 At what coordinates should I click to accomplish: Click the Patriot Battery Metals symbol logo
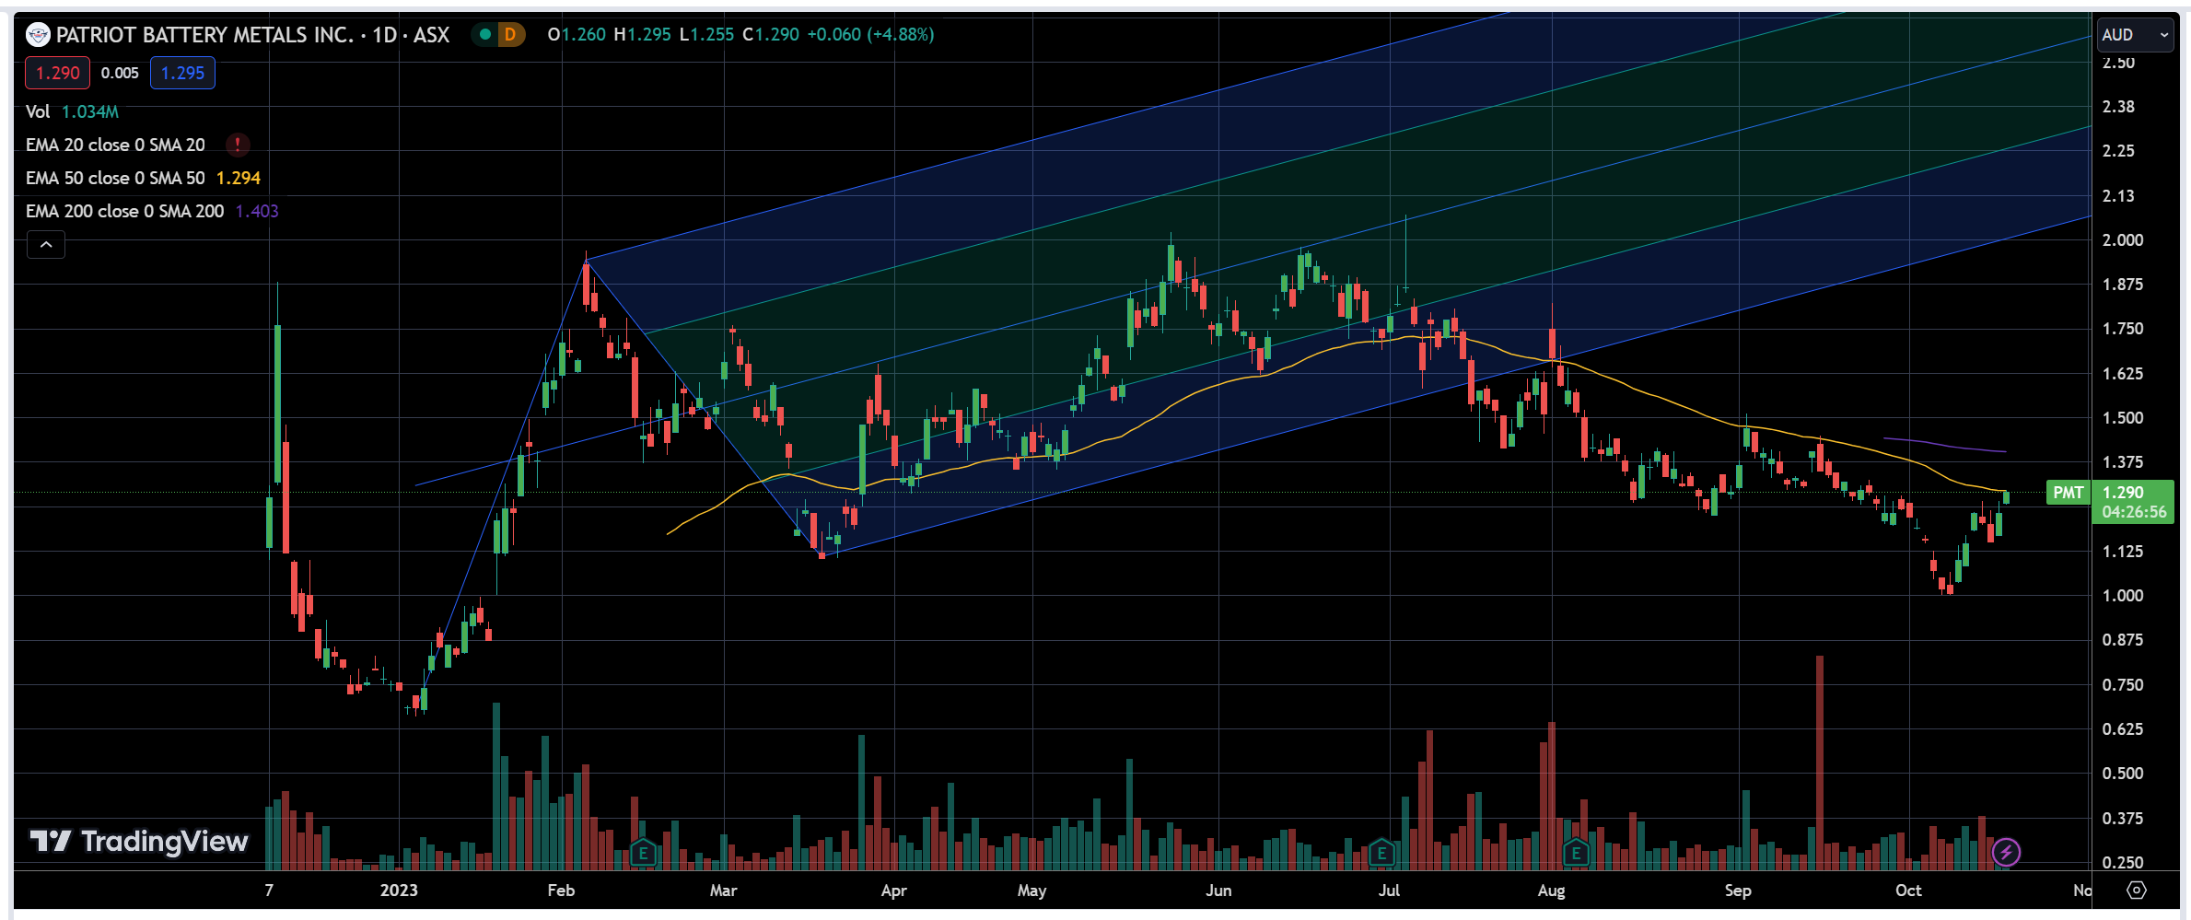[38, 35]
